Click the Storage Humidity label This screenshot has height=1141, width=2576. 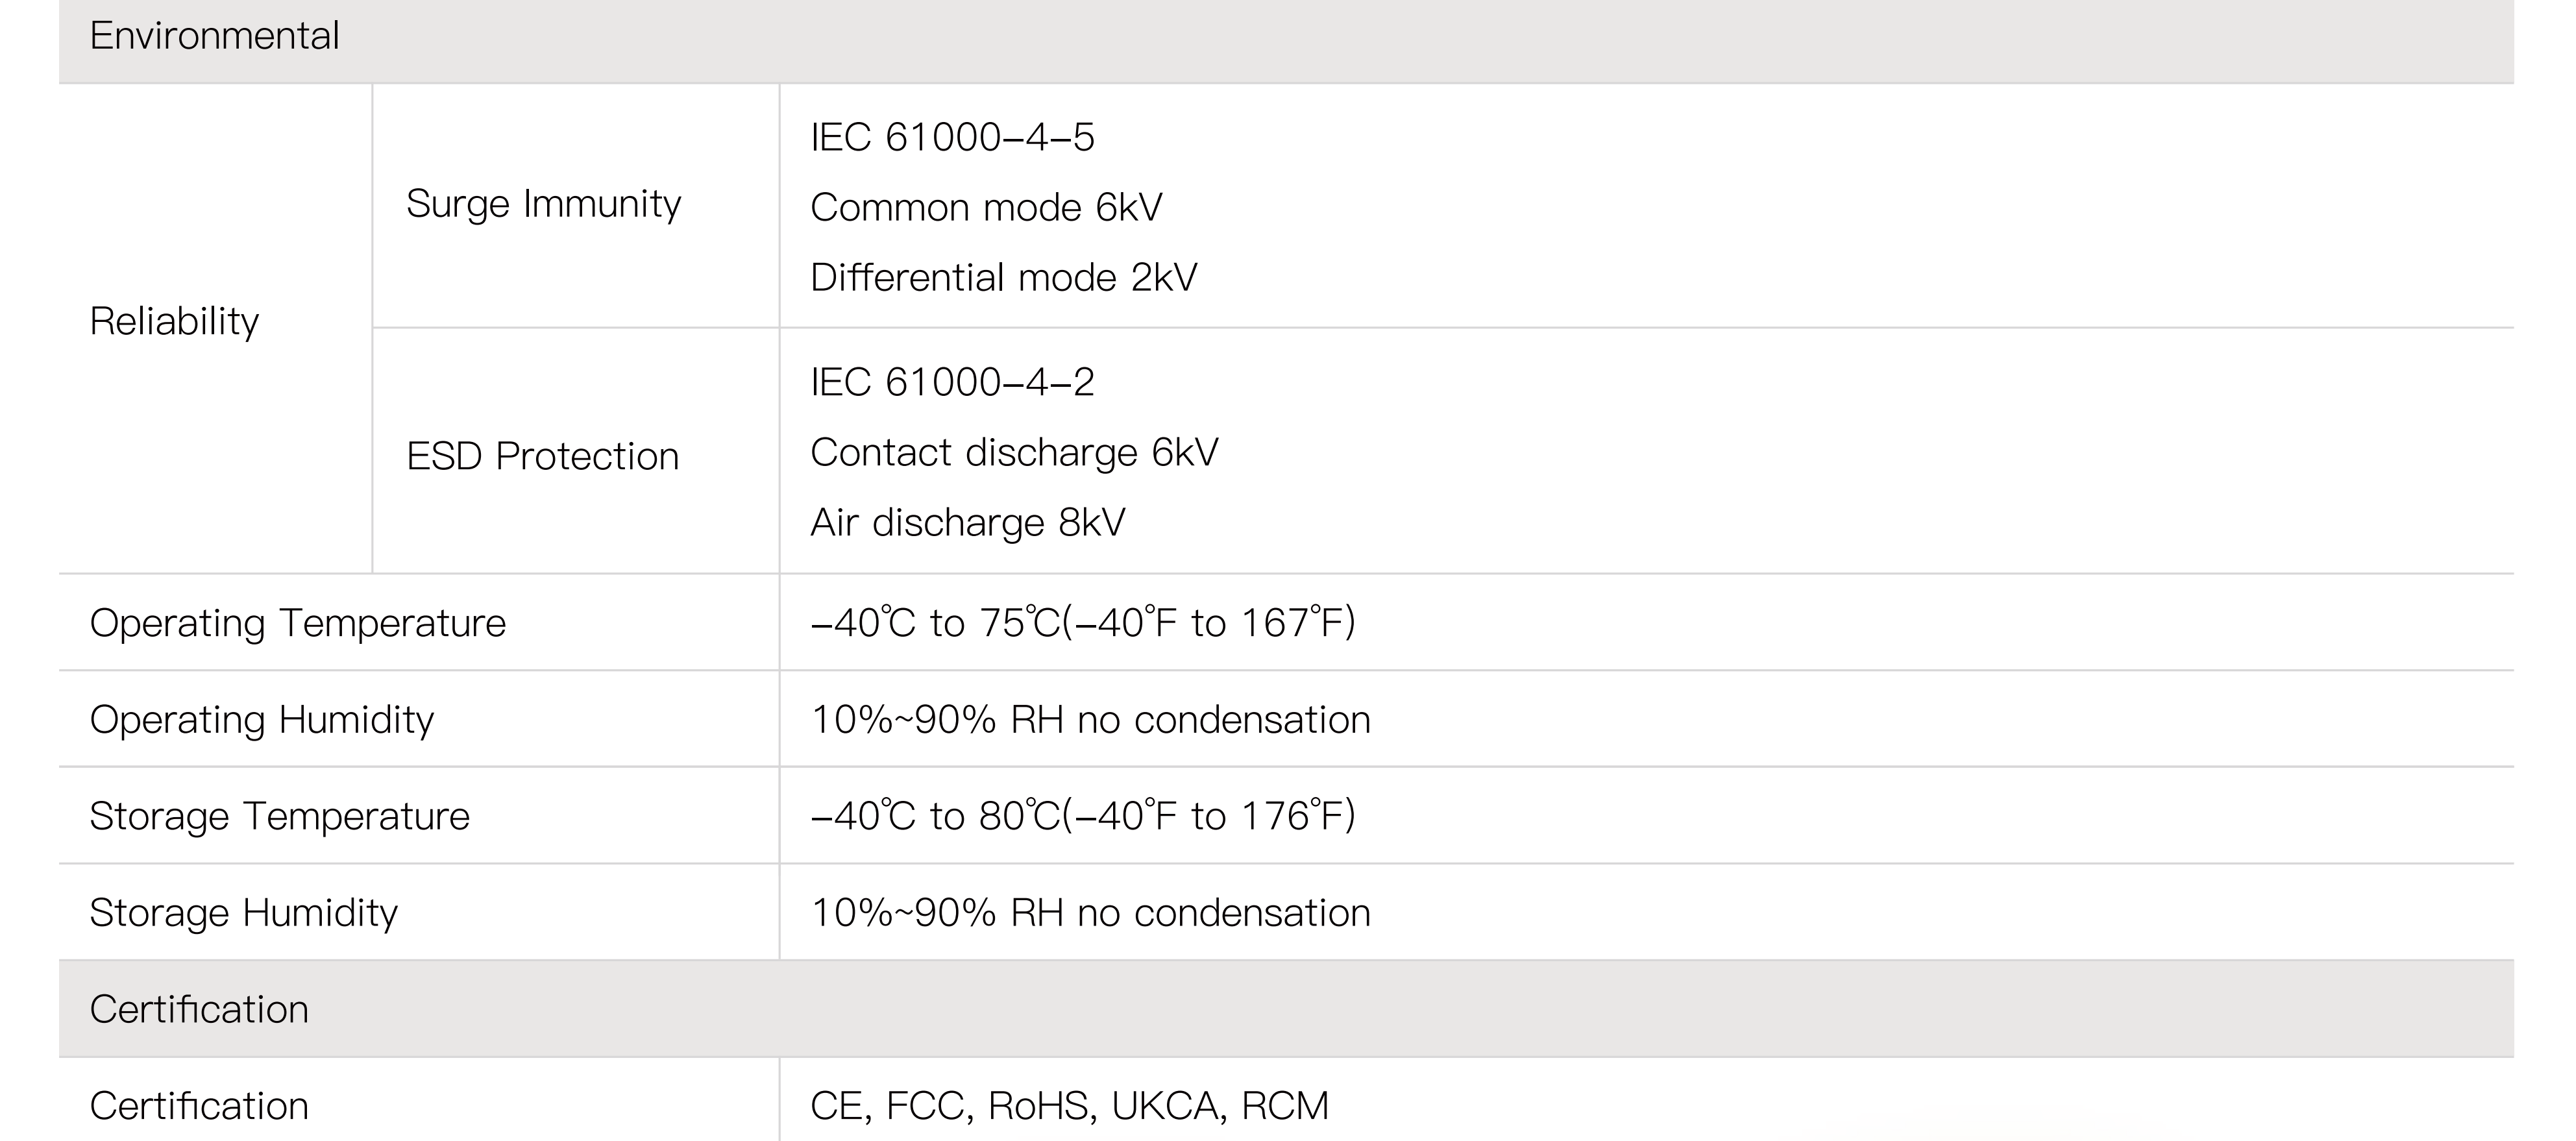pyautogui.click(x=243, y=913)
